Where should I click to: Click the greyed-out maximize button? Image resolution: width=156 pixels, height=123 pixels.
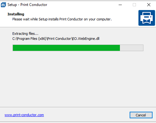[134, 5]
